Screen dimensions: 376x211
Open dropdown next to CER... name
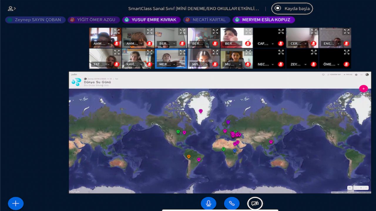305,44
